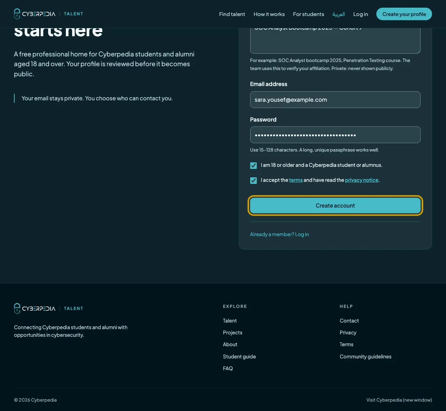Click the course affiliation text area
The height and width of the screenshot is (411, 446).
[x=335, y=40]
